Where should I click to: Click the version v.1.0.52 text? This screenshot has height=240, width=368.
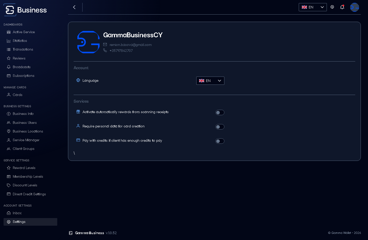click(x=111, y=233)
